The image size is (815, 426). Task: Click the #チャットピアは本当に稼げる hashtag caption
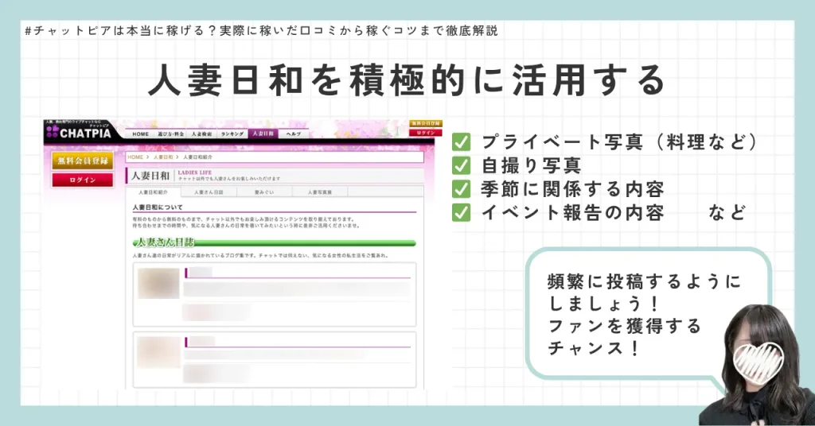[x=261, y=31]
